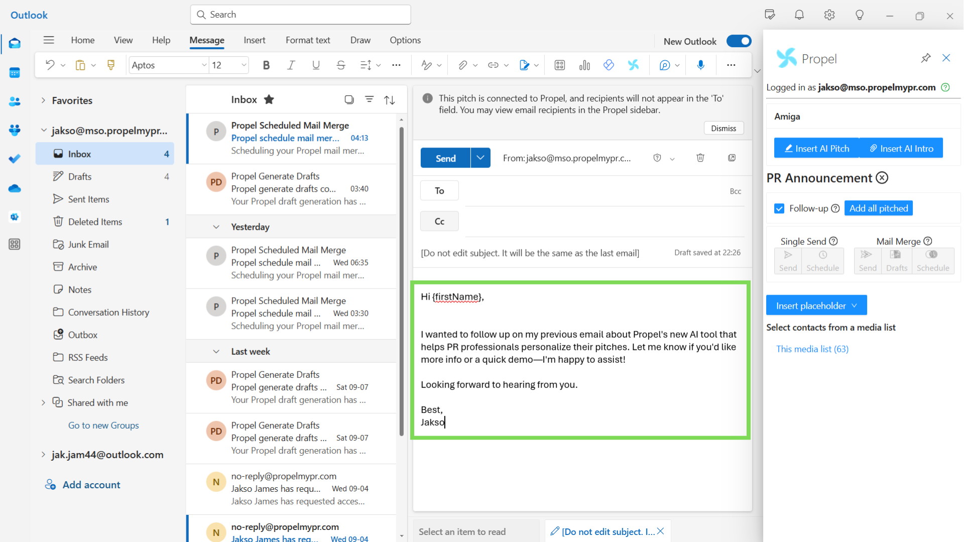Open the font name dropdown (Aptos)
The image size is (964, 542).
click(x=204, y=65)
